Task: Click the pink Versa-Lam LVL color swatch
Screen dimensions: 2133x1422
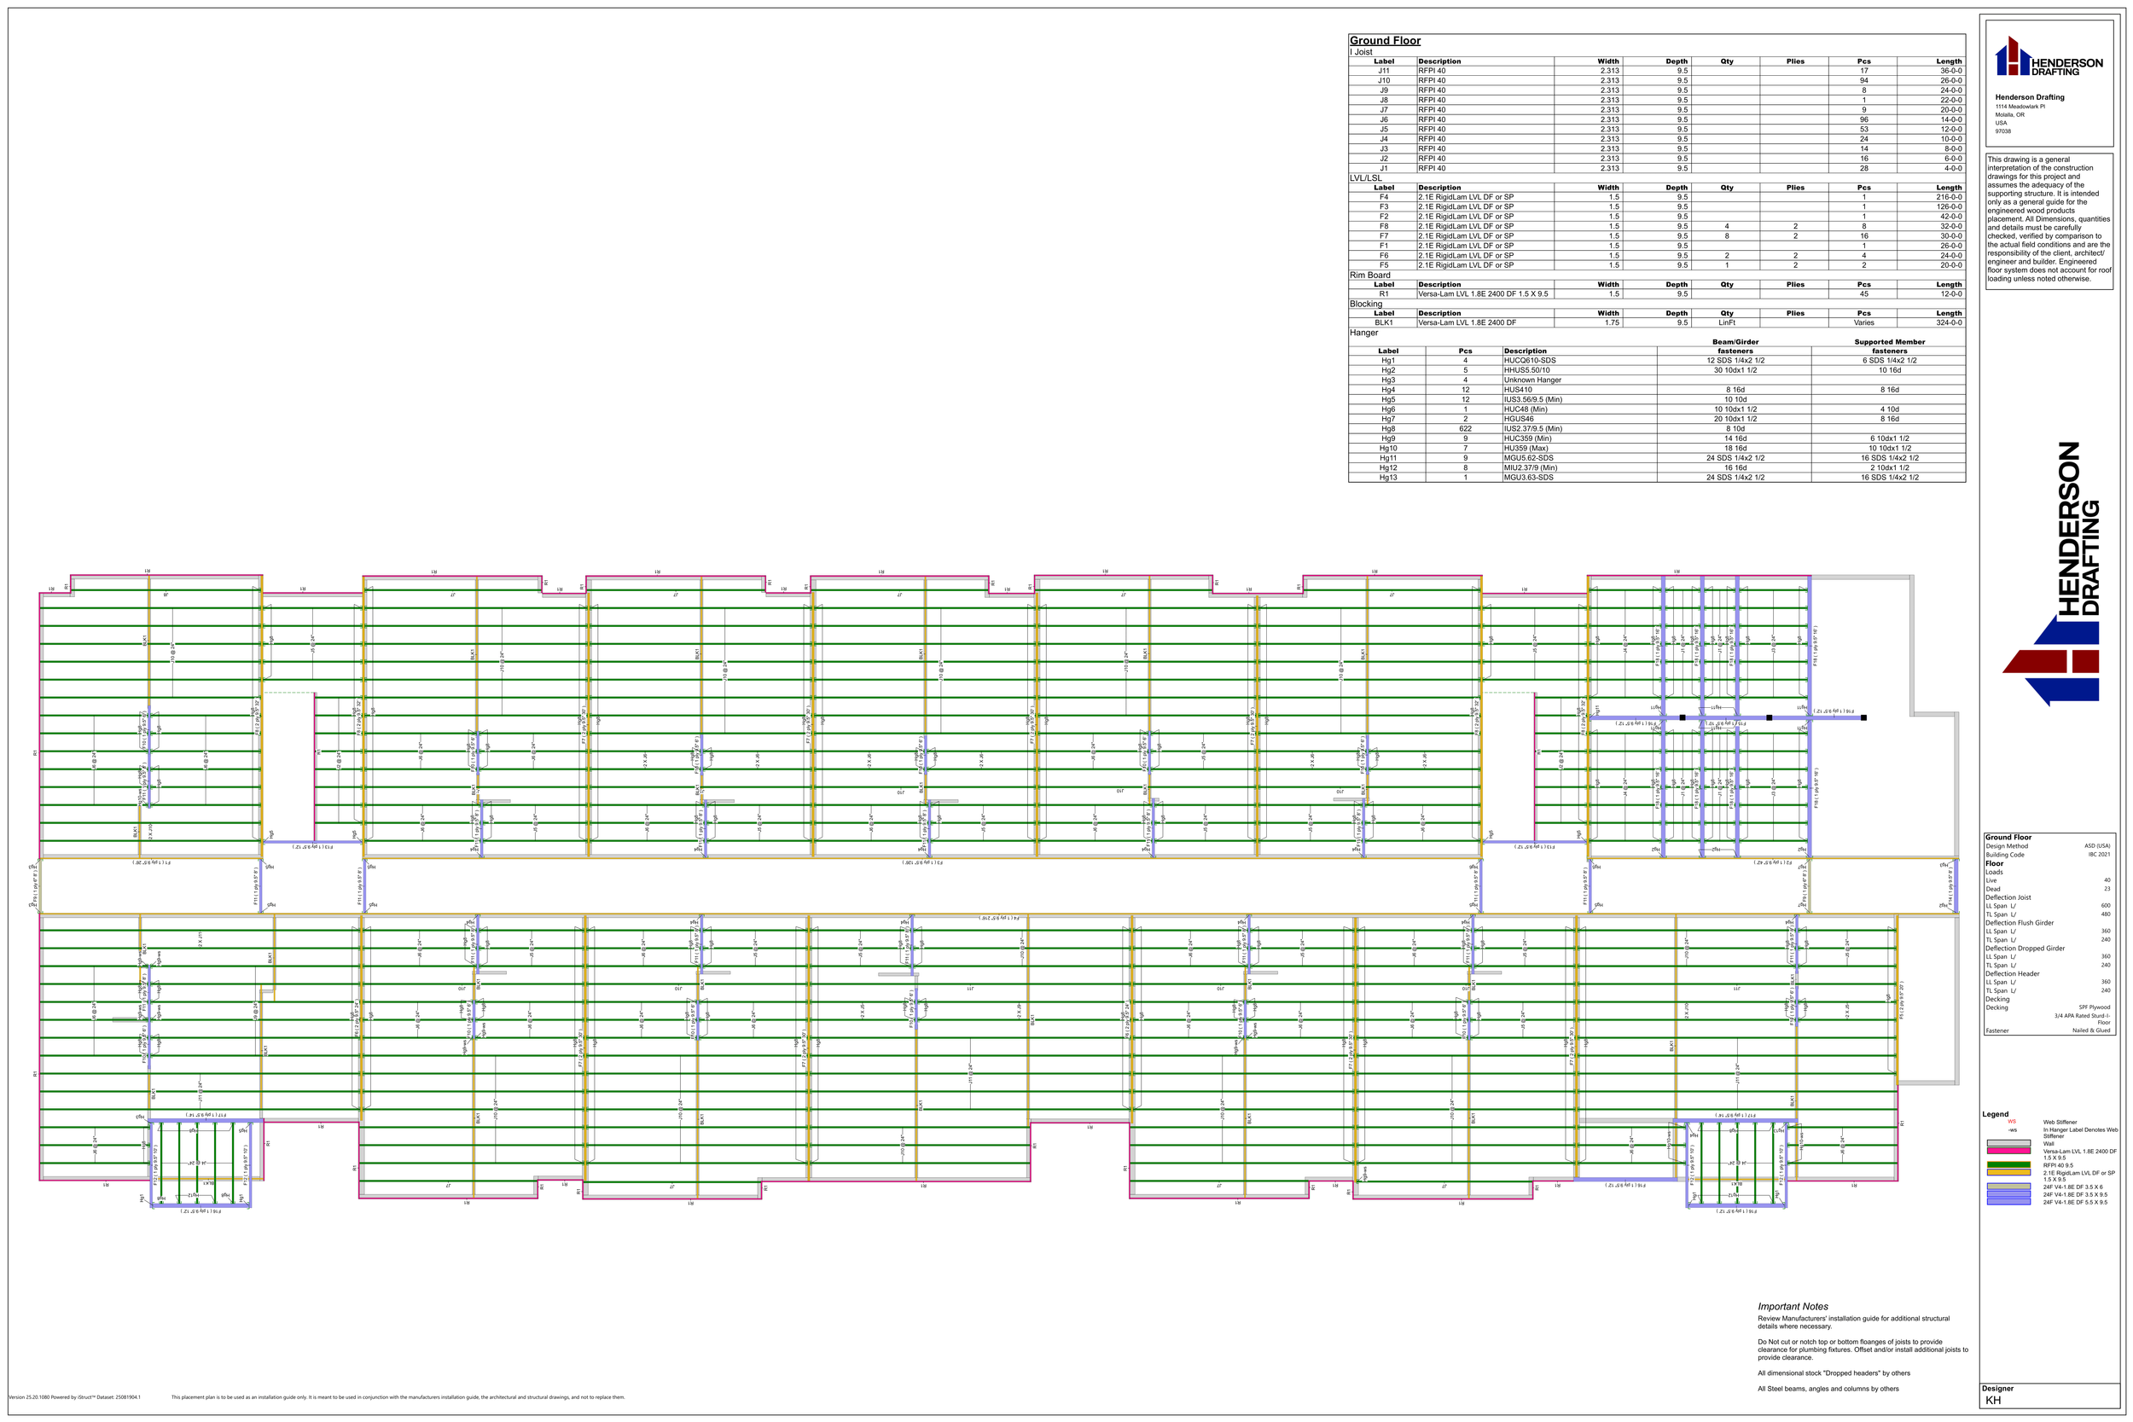Action: point(2008,1152)
